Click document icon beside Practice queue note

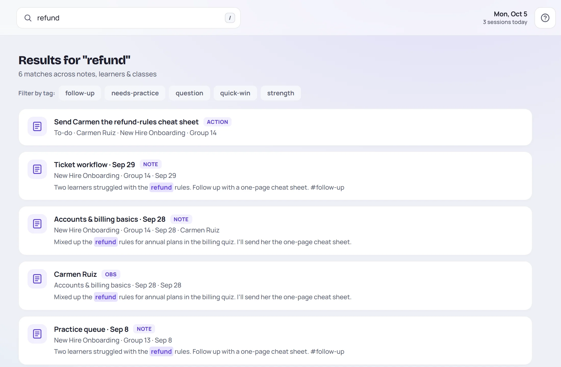tap(37, 334)
